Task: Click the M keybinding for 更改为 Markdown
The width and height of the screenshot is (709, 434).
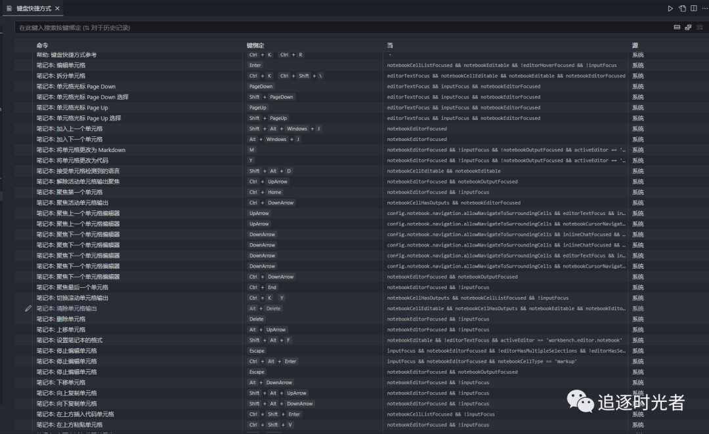Action: (251, 150)
